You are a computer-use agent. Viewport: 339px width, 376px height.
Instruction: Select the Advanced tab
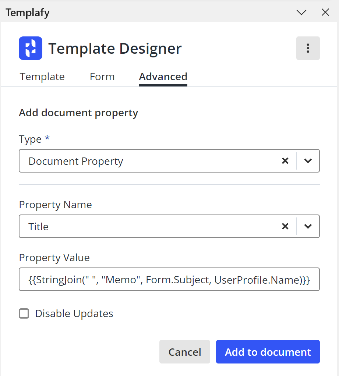coord(163,77)
